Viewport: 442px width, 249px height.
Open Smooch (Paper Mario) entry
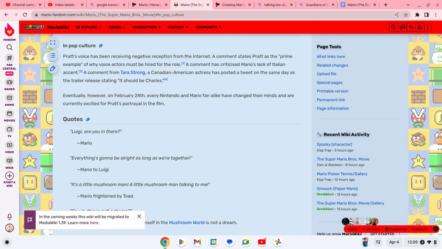click(337, 189)
